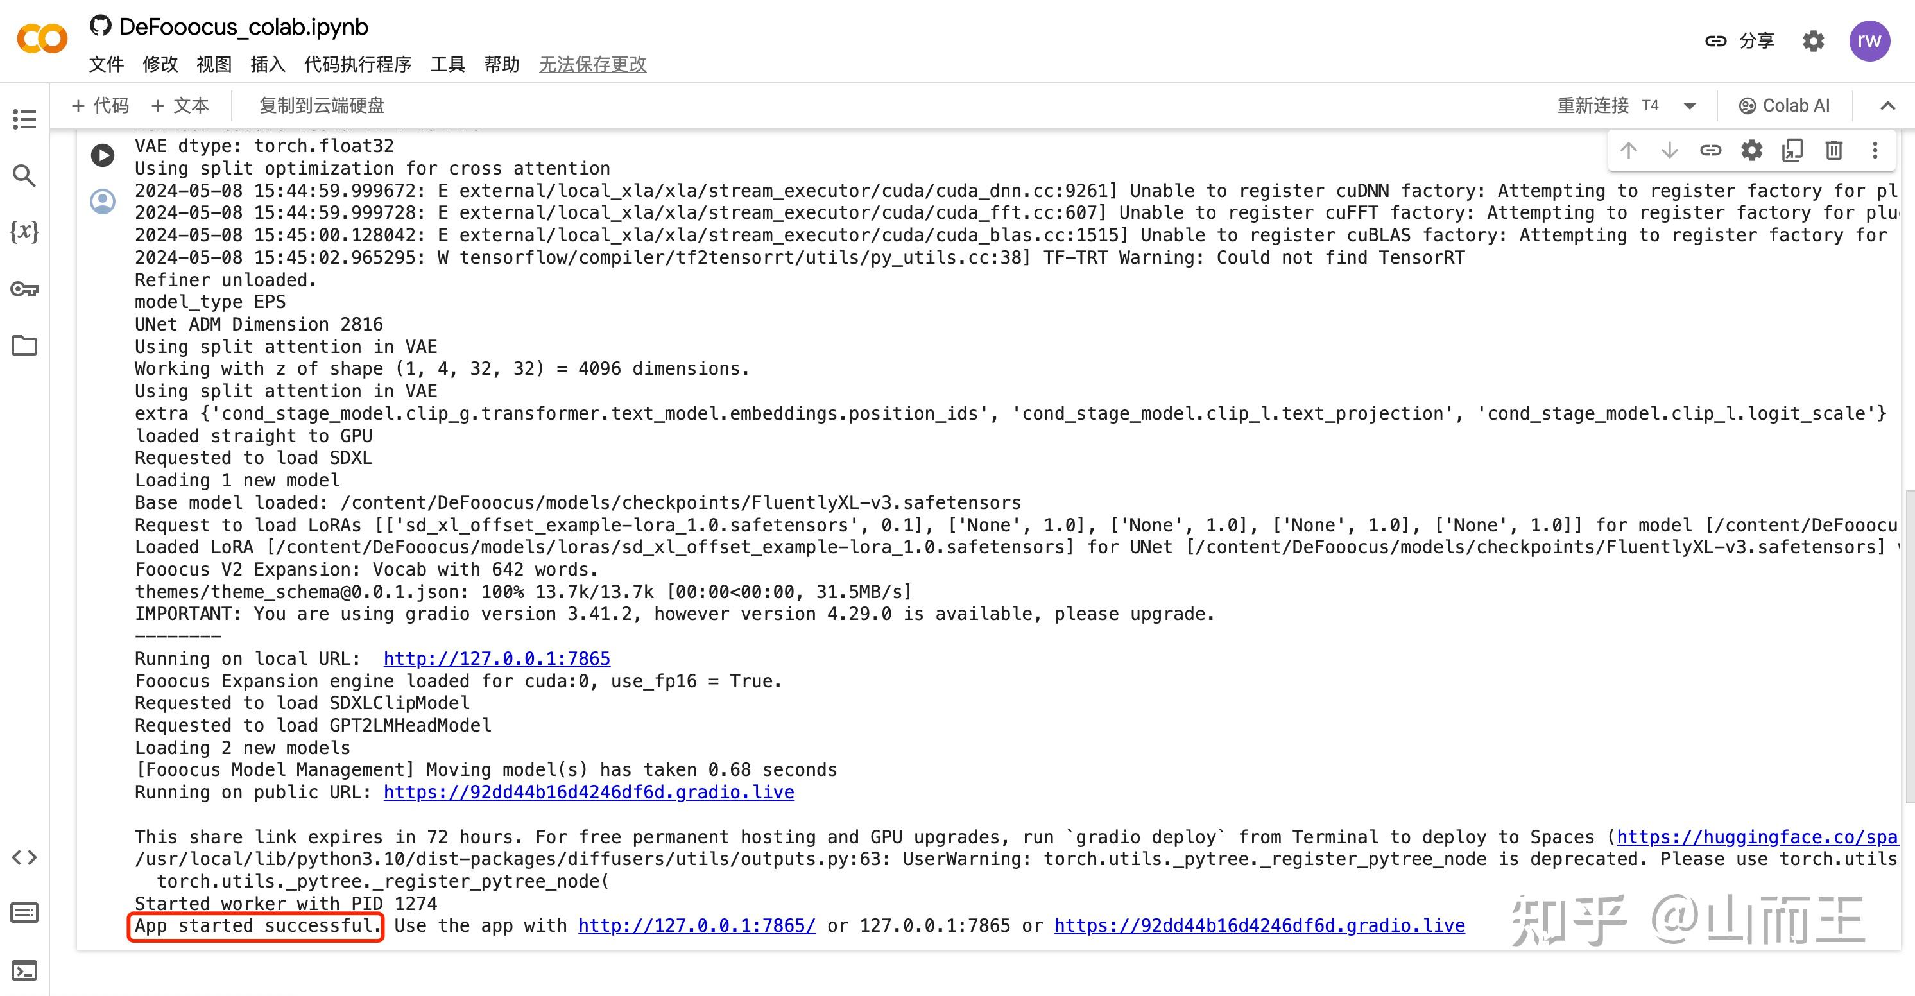Click 'model_type EPS' output line
Viewport: 1915px width, 996px height.
210,302
